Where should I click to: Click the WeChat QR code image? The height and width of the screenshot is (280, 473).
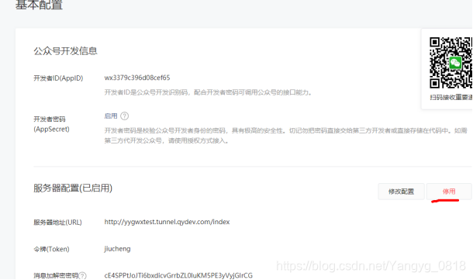(451, 63)
